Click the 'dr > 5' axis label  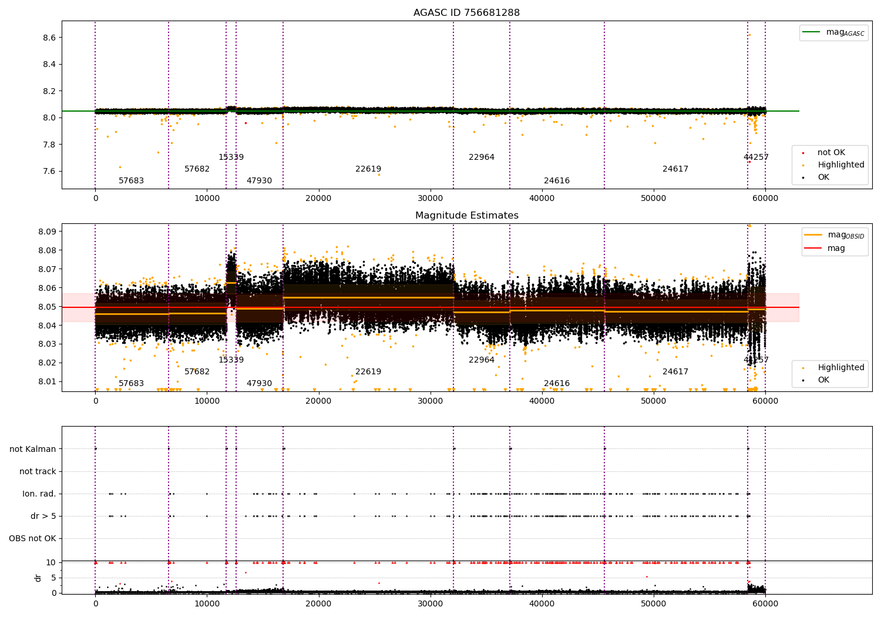point(43,516)
